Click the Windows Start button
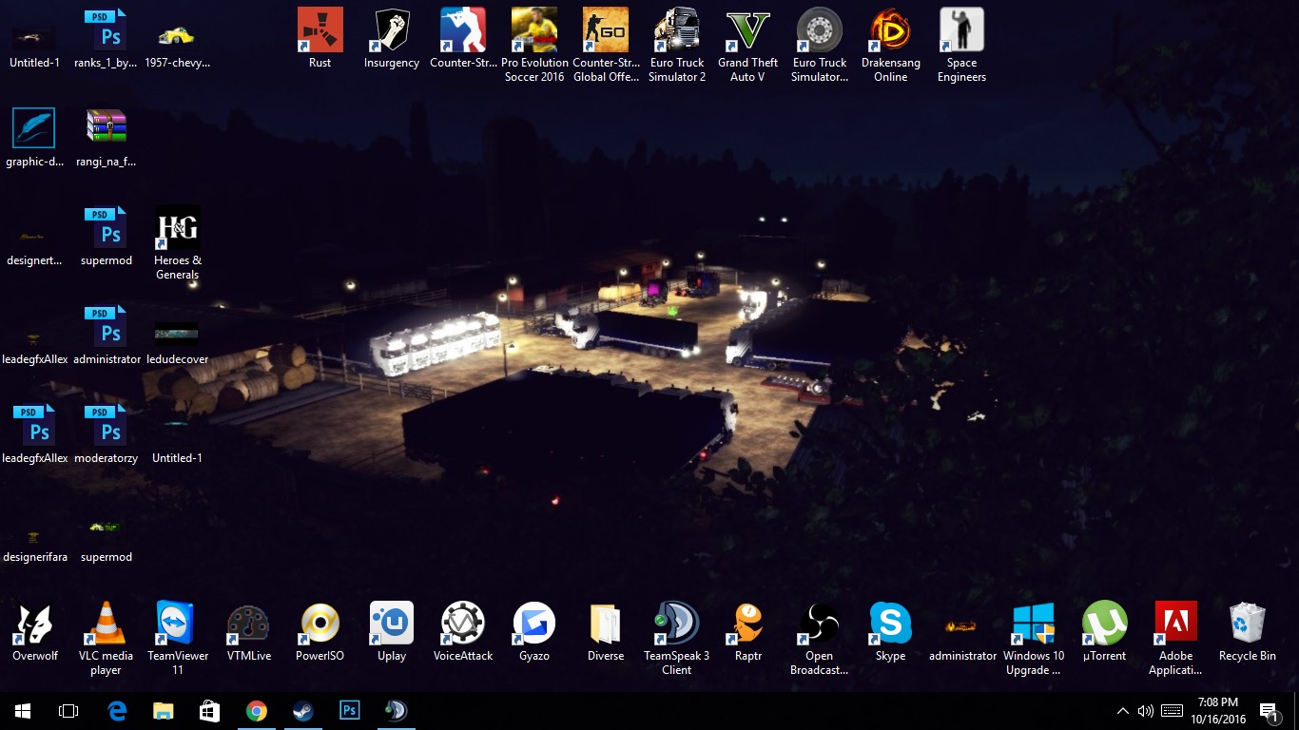The width and height of the screenshot is (1299, 730). pos(23,711)
